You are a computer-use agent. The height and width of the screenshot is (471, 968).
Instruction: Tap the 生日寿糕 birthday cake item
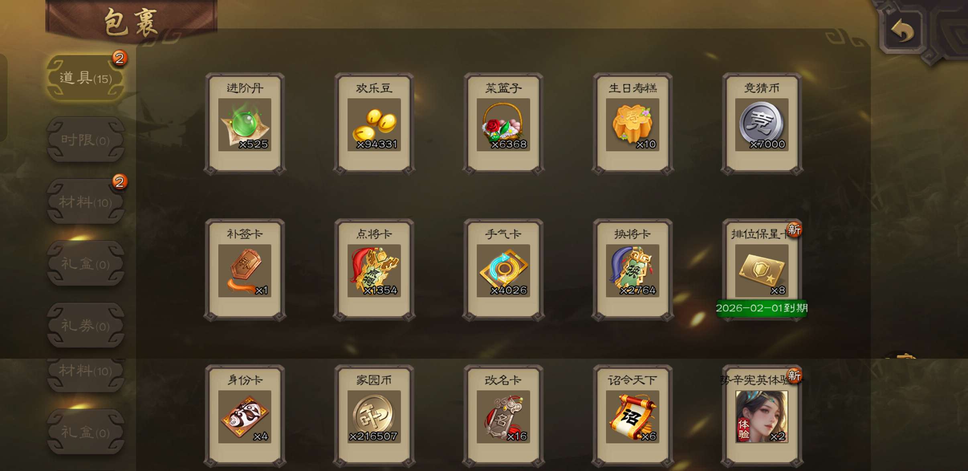pos(632,124)
